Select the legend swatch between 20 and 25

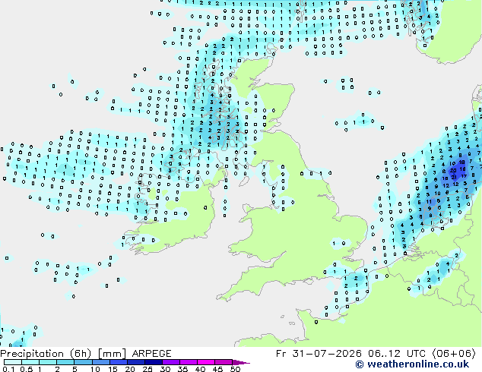point(136,362)
